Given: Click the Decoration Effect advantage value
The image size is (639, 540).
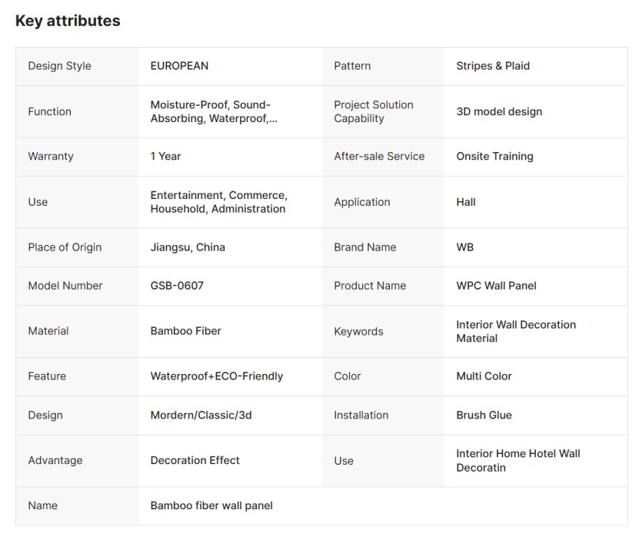Looking at the screenshot, I should click(x=195, y=460).
